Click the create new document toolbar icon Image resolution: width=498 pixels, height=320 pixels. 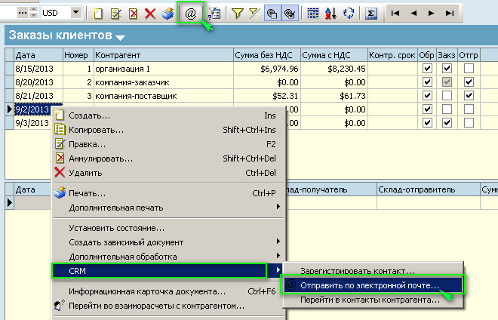98,14
